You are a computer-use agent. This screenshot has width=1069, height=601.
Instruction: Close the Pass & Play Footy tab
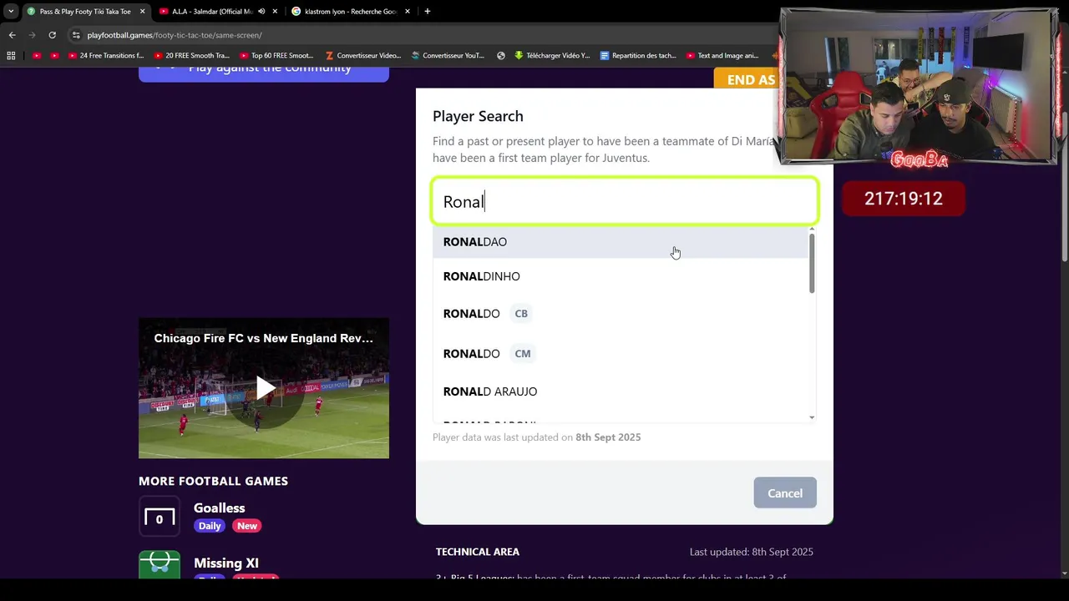click(x=142, y=12)
